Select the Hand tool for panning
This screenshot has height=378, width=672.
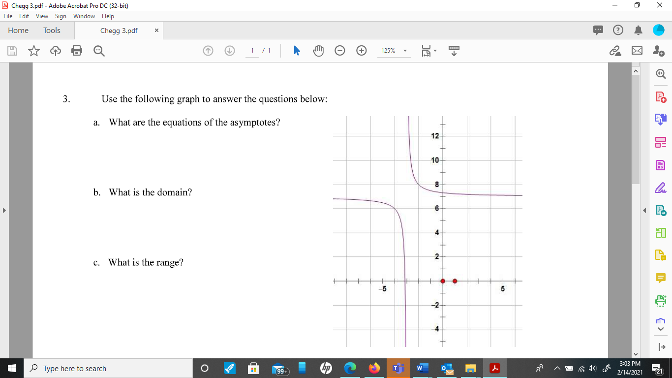318,50
